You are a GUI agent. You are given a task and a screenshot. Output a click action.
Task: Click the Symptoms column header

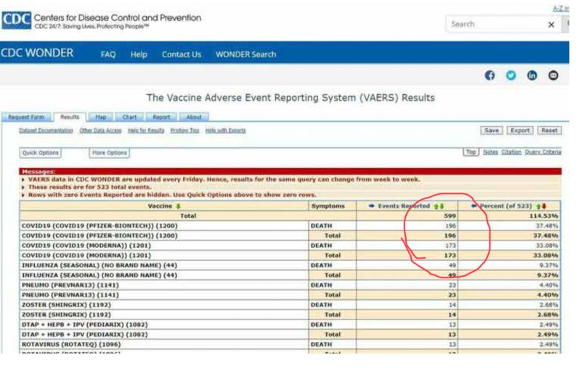[328, 206]
